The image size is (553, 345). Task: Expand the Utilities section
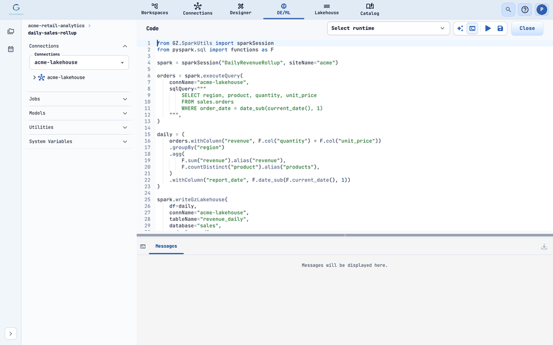78,127
